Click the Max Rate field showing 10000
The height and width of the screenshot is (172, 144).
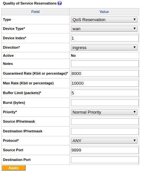pyautogui.click(x=105, y=83)
